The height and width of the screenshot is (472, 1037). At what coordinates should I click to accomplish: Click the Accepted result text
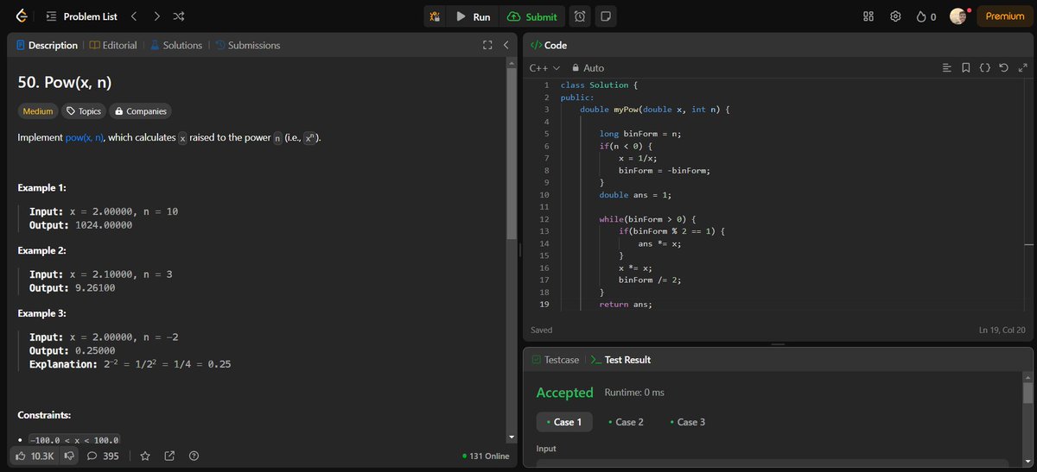click(x=564, y=393)
